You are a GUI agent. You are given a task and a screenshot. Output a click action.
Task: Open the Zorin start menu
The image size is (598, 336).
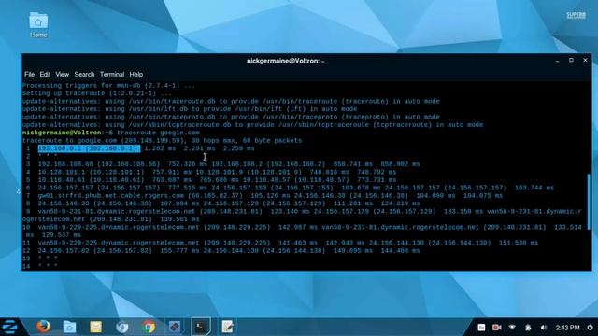pyautogui.click(x=9, y=327)
